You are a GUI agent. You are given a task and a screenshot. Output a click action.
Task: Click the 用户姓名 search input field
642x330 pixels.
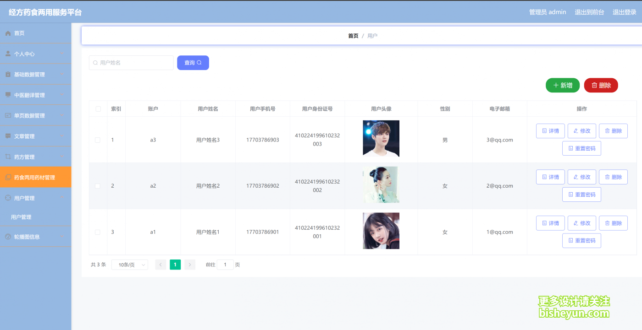click(x=131, y=63)
